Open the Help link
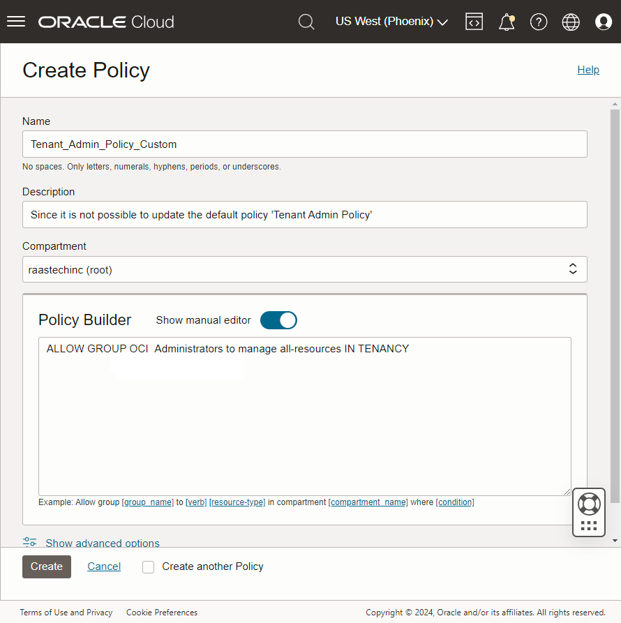 tap(588, 70)
